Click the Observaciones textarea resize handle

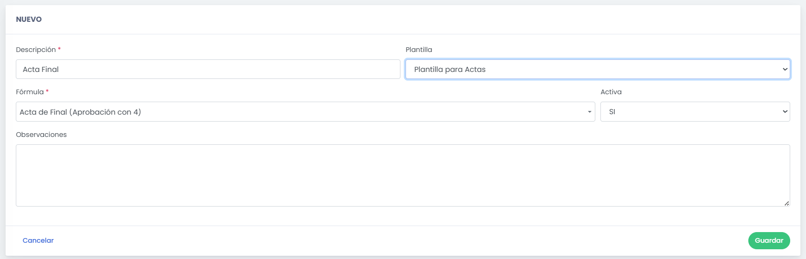pos(786,203)
